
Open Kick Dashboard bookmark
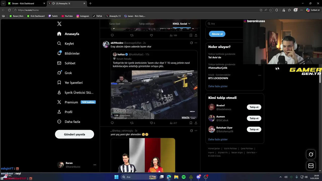point(36,16)
